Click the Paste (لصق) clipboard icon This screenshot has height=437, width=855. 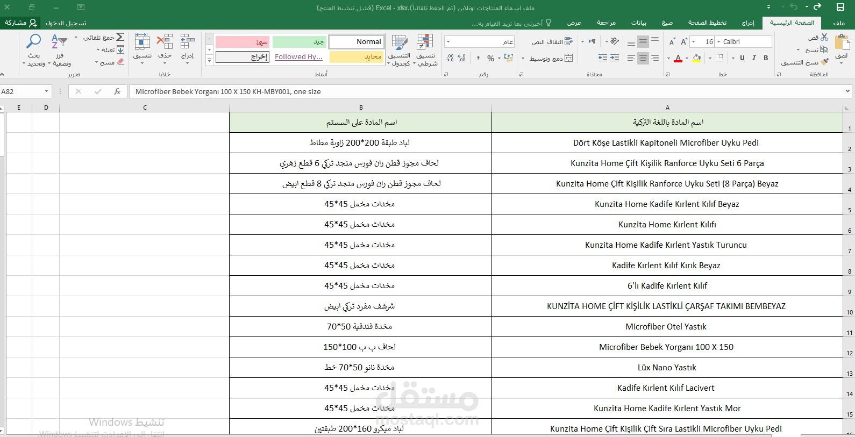pyautogui.click(x=842, y=43)
